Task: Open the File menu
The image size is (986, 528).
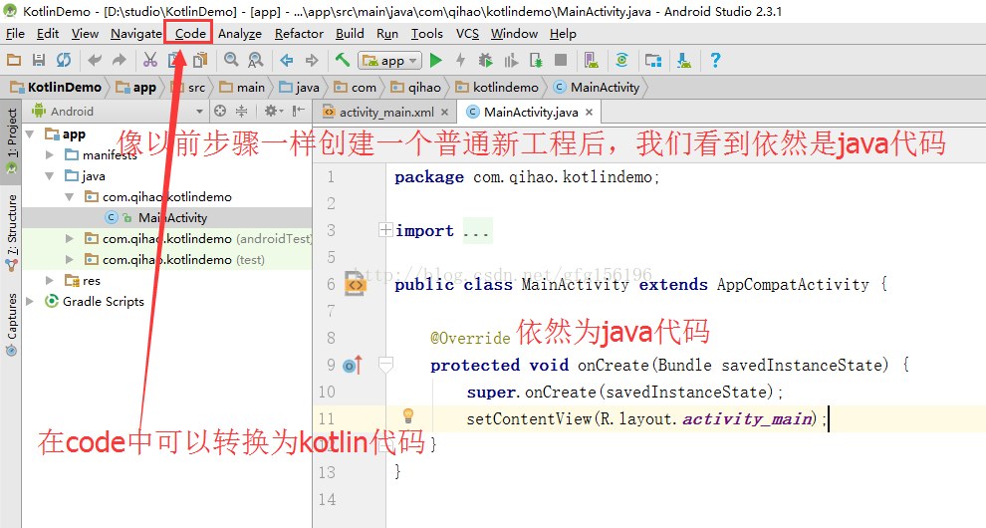Action: (x=15, y=33)
